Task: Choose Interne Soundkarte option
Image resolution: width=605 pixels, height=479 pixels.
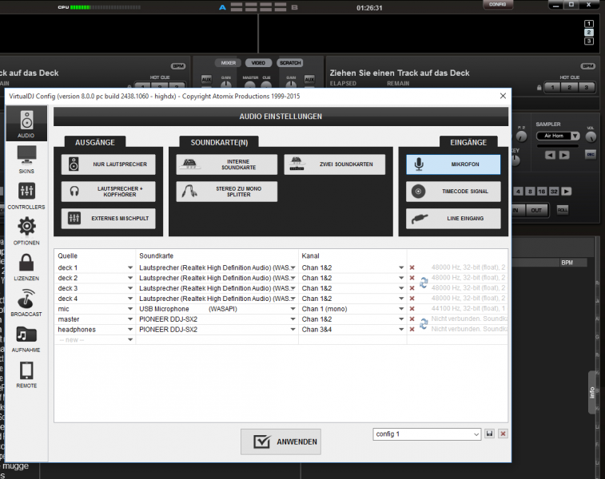Action: [226, 164]
